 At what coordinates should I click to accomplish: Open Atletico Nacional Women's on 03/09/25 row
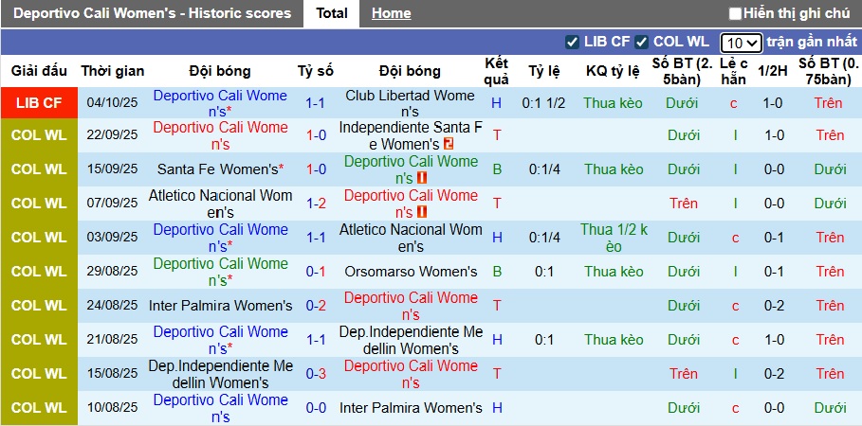(x=410, y=238)
